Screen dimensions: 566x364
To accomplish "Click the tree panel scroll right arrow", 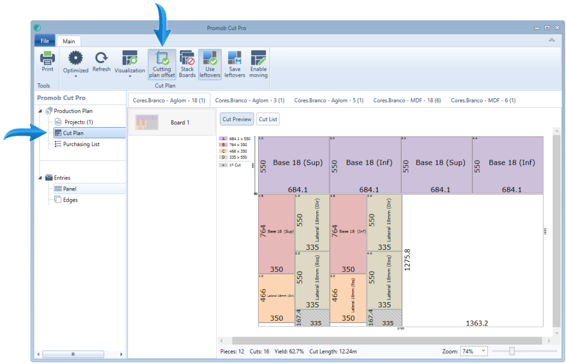I will [121, 354].
